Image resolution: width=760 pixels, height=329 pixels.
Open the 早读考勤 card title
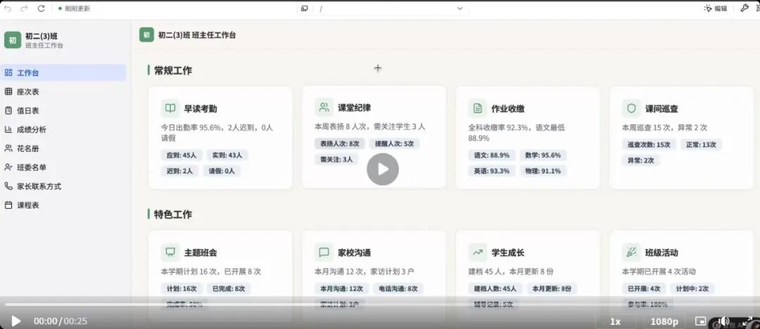201,109
